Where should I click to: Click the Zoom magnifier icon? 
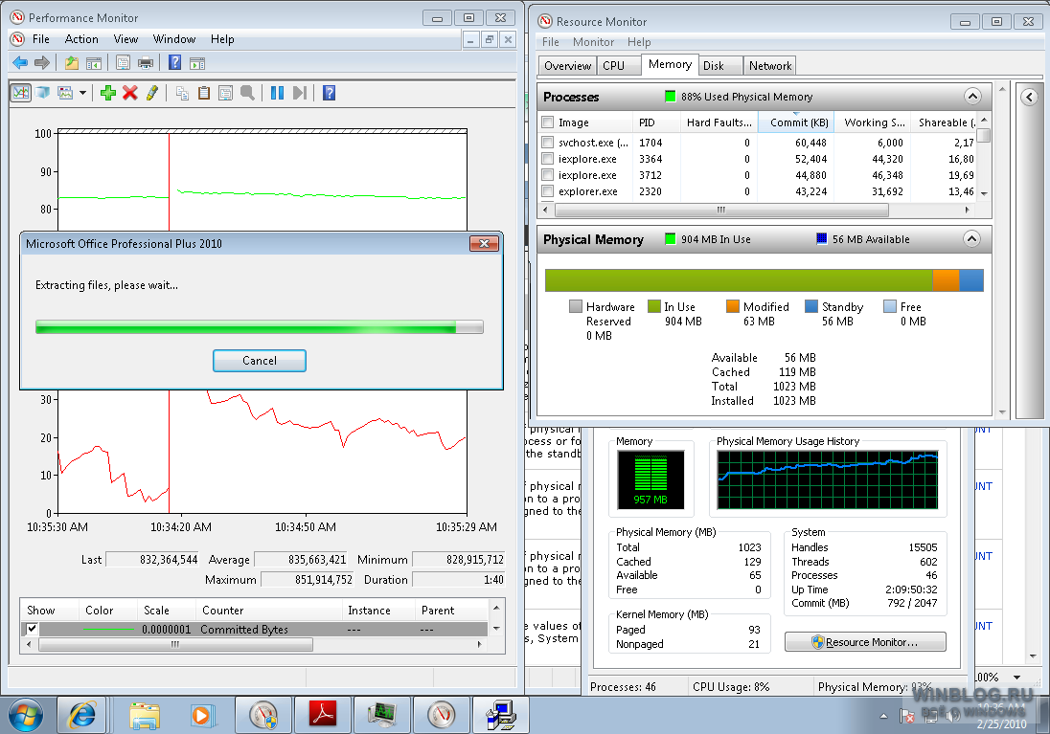pyautogui.click(x=247, y=93)
